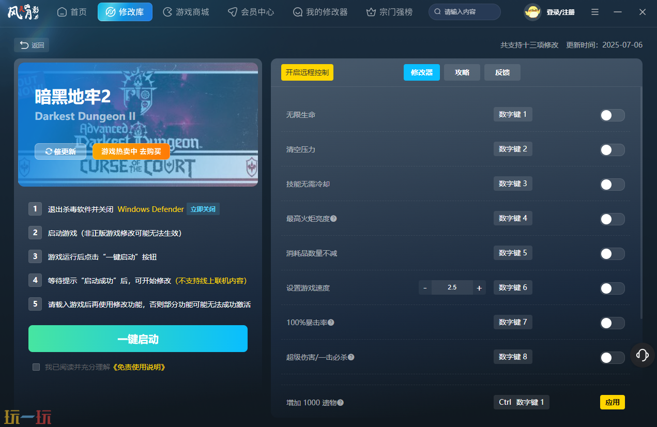This screenshot has width=657, height=427.
Task: Switch to the 攻略 guide tab
Action: [462, 72]
